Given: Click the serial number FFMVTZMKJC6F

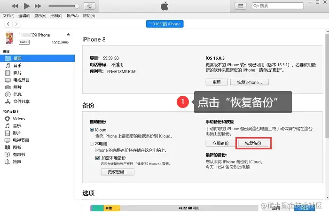Looking at the screenshot, I should coord(121,71).
